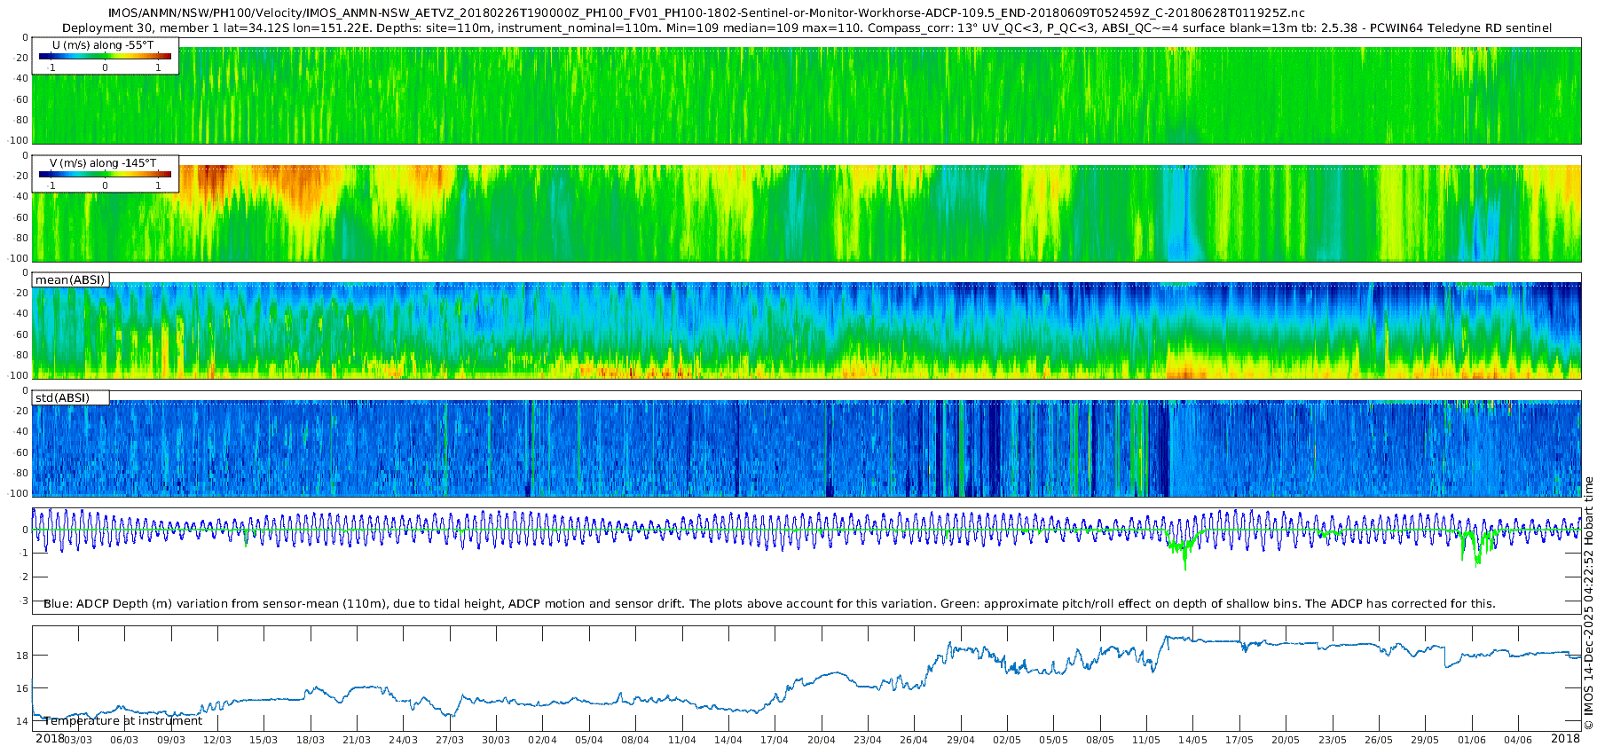Click the 14/04 date tick on time axis
Image resolution: width=1597 pixels, height=754 pixels.
pos(728,740)
